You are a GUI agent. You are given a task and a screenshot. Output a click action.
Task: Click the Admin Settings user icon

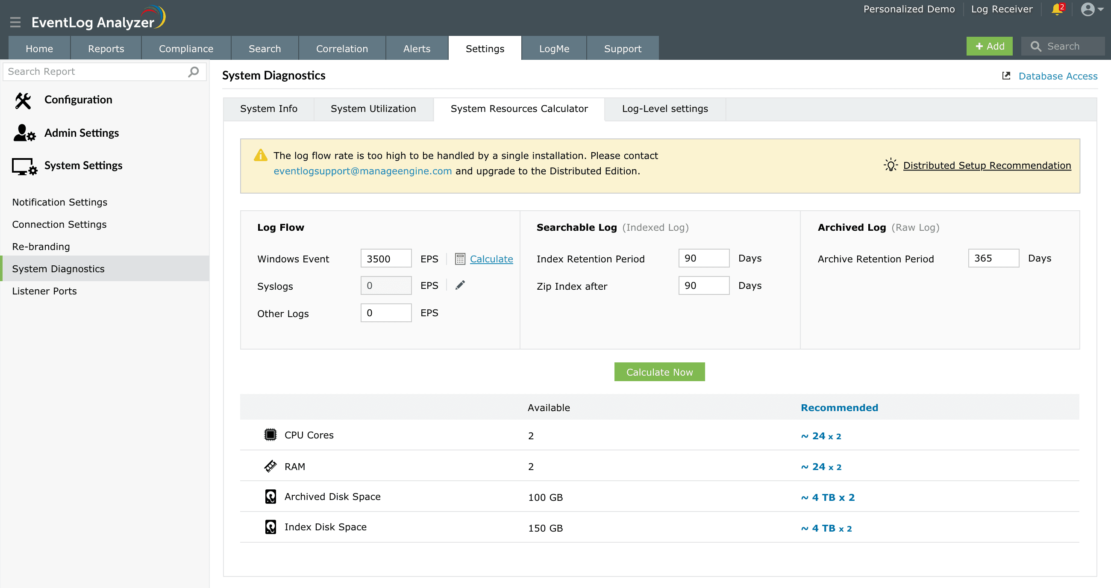pos(24,133)
